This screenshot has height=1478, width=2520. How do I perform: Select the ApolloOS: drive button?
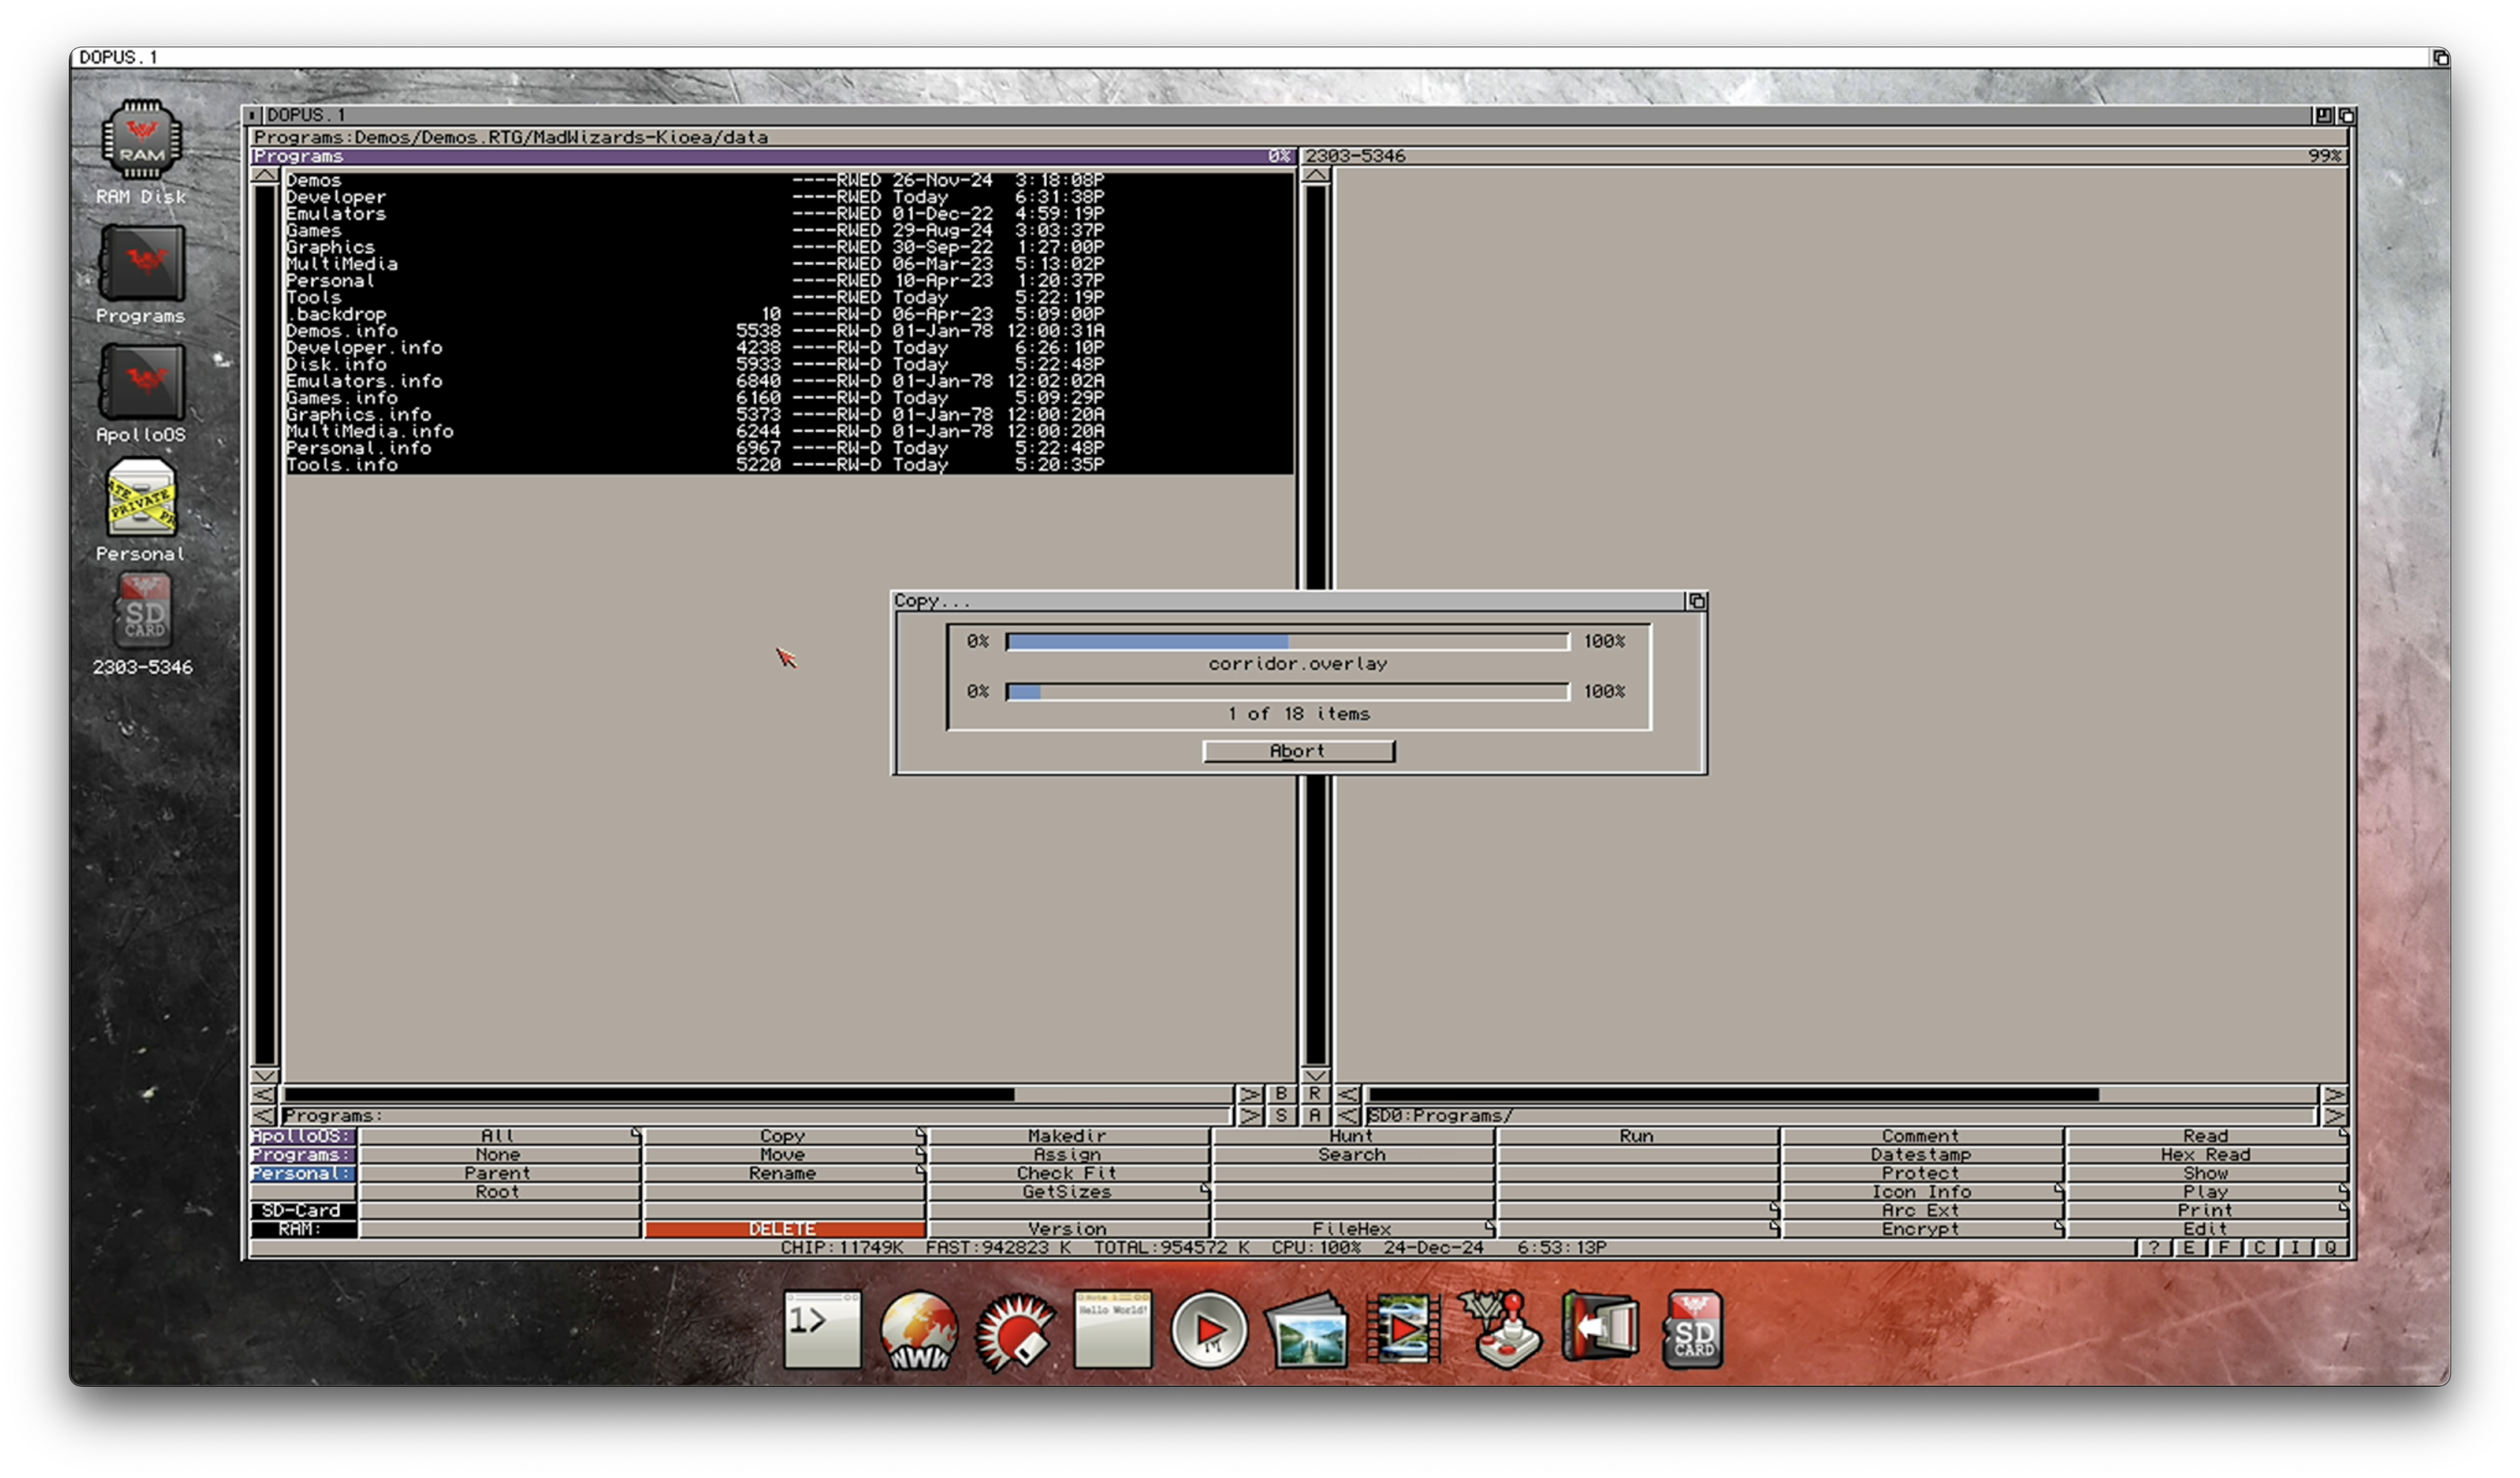pyautogui.click(x=303, y=1136)
